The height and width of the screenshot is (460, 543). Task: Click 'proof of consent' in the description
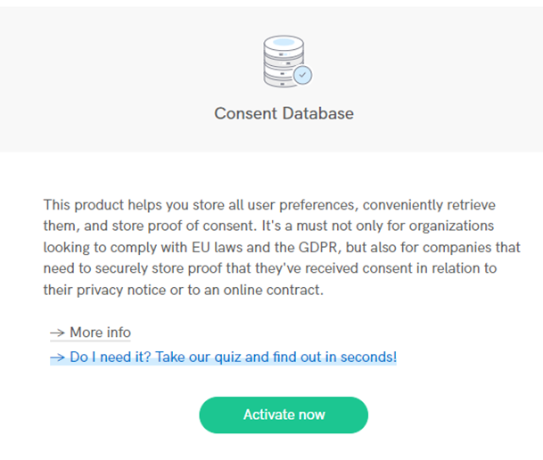[x=202, y=226]
